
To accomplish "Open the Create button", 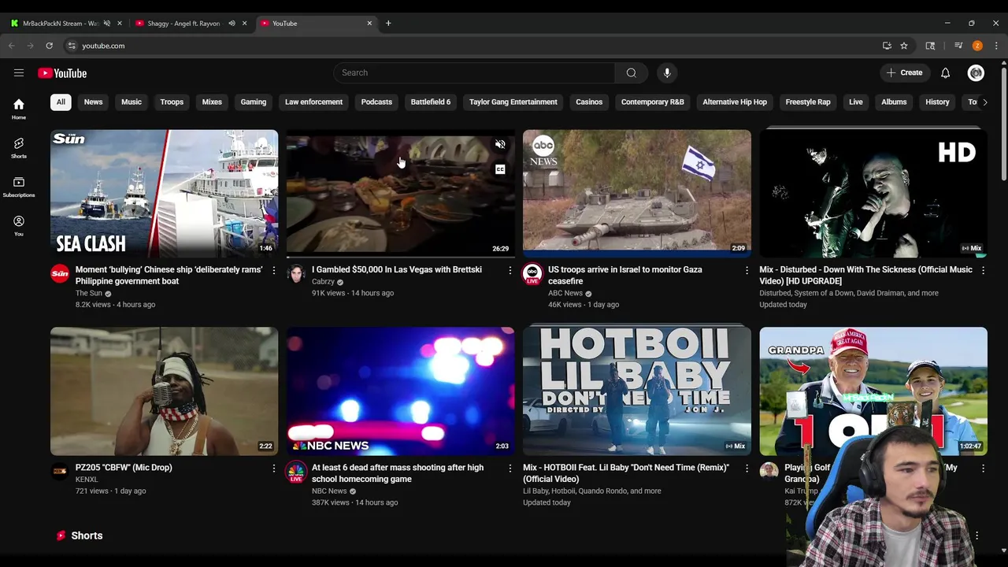I will (x=904, y=72).
